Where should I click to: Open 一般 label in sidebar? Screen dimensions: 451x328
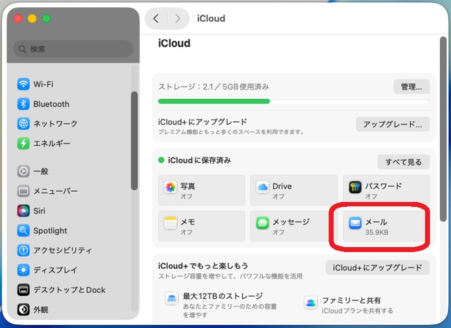[x=41, y=171]
